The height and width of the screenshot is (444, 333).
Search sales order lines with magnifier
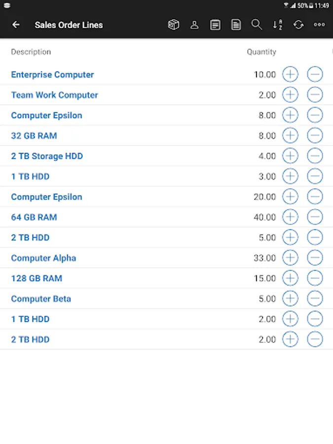tap(257, 25)
